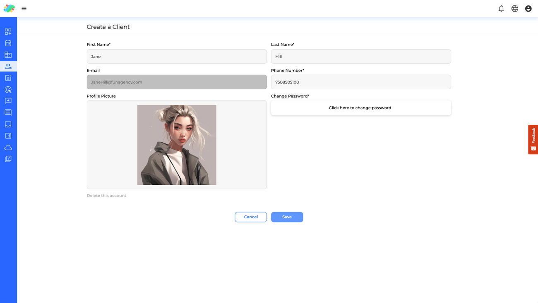Click the cloud icon in sidebar
This screenshot has width=538, height=303.
[8, 147]
